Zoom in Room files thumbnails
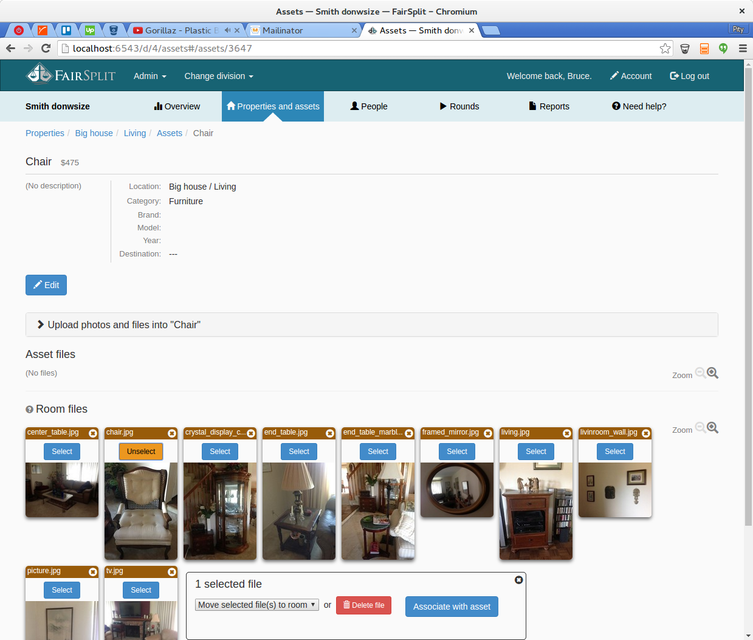The image size is (753, 640). click(713, 428)
